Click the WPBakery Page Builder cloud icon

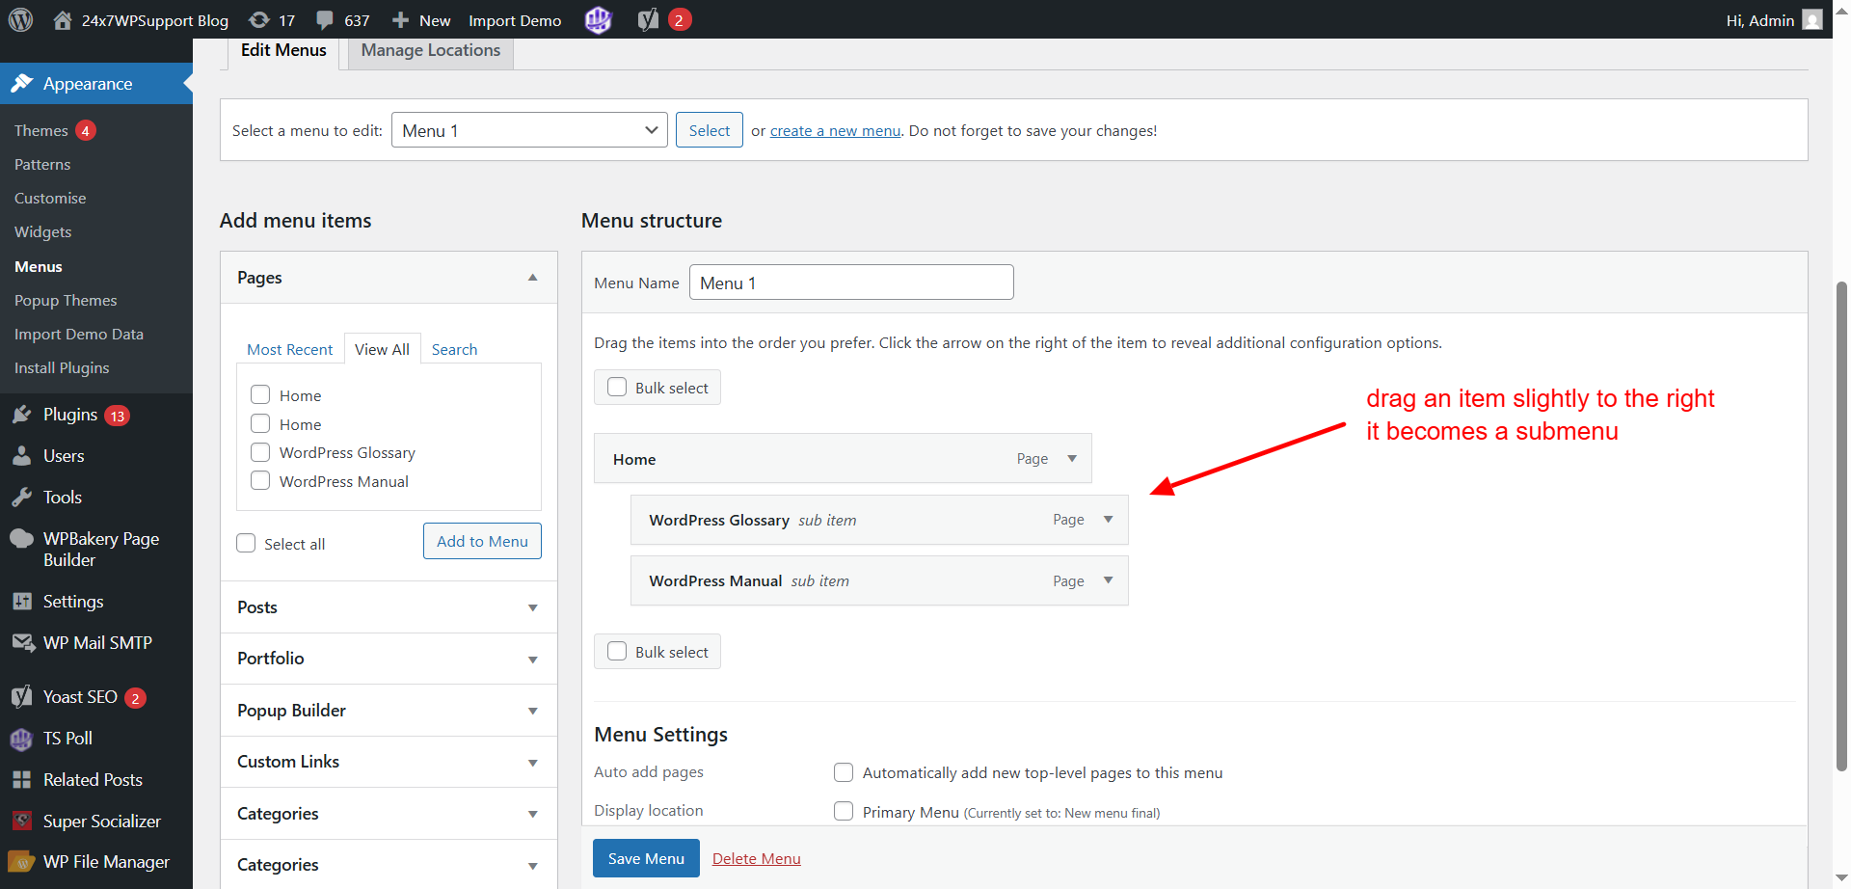click(22, 539)
